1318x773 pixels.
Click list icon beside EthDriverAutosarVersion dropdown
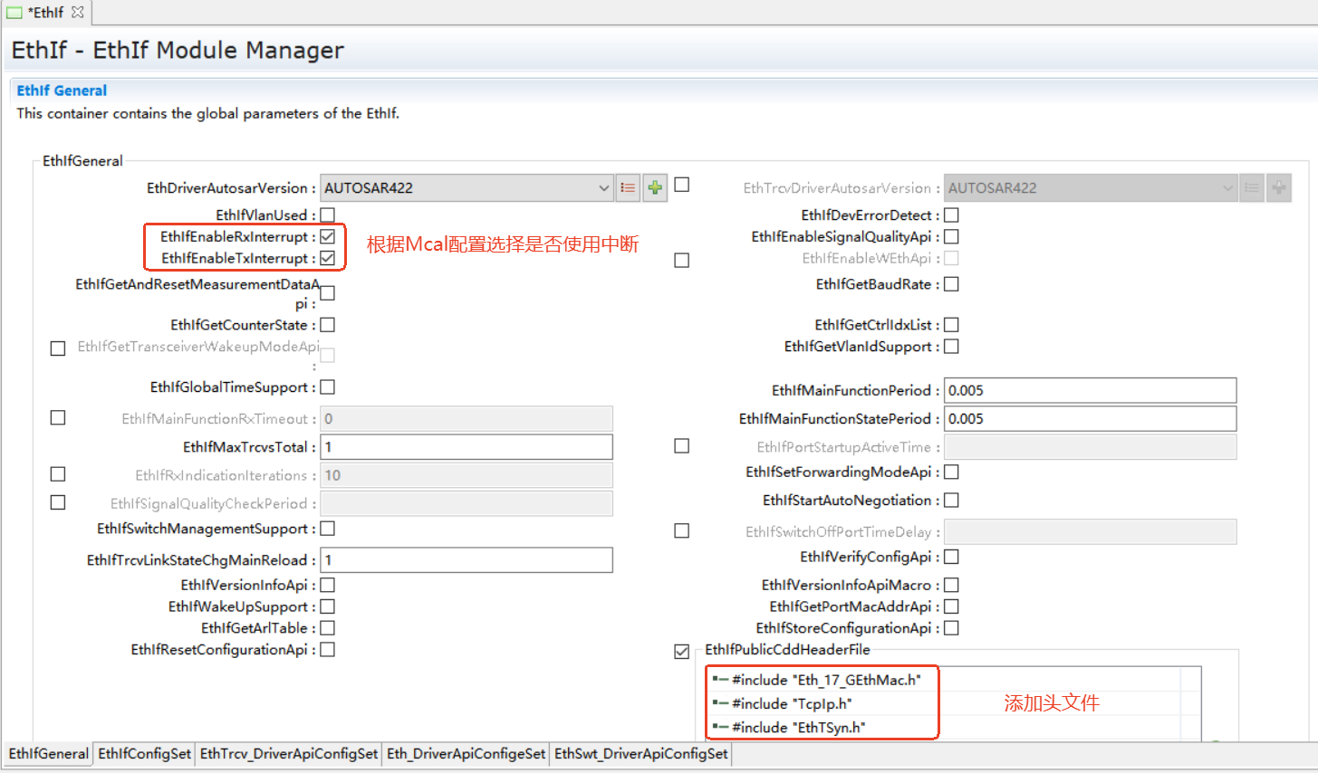(x=628, y=188)
